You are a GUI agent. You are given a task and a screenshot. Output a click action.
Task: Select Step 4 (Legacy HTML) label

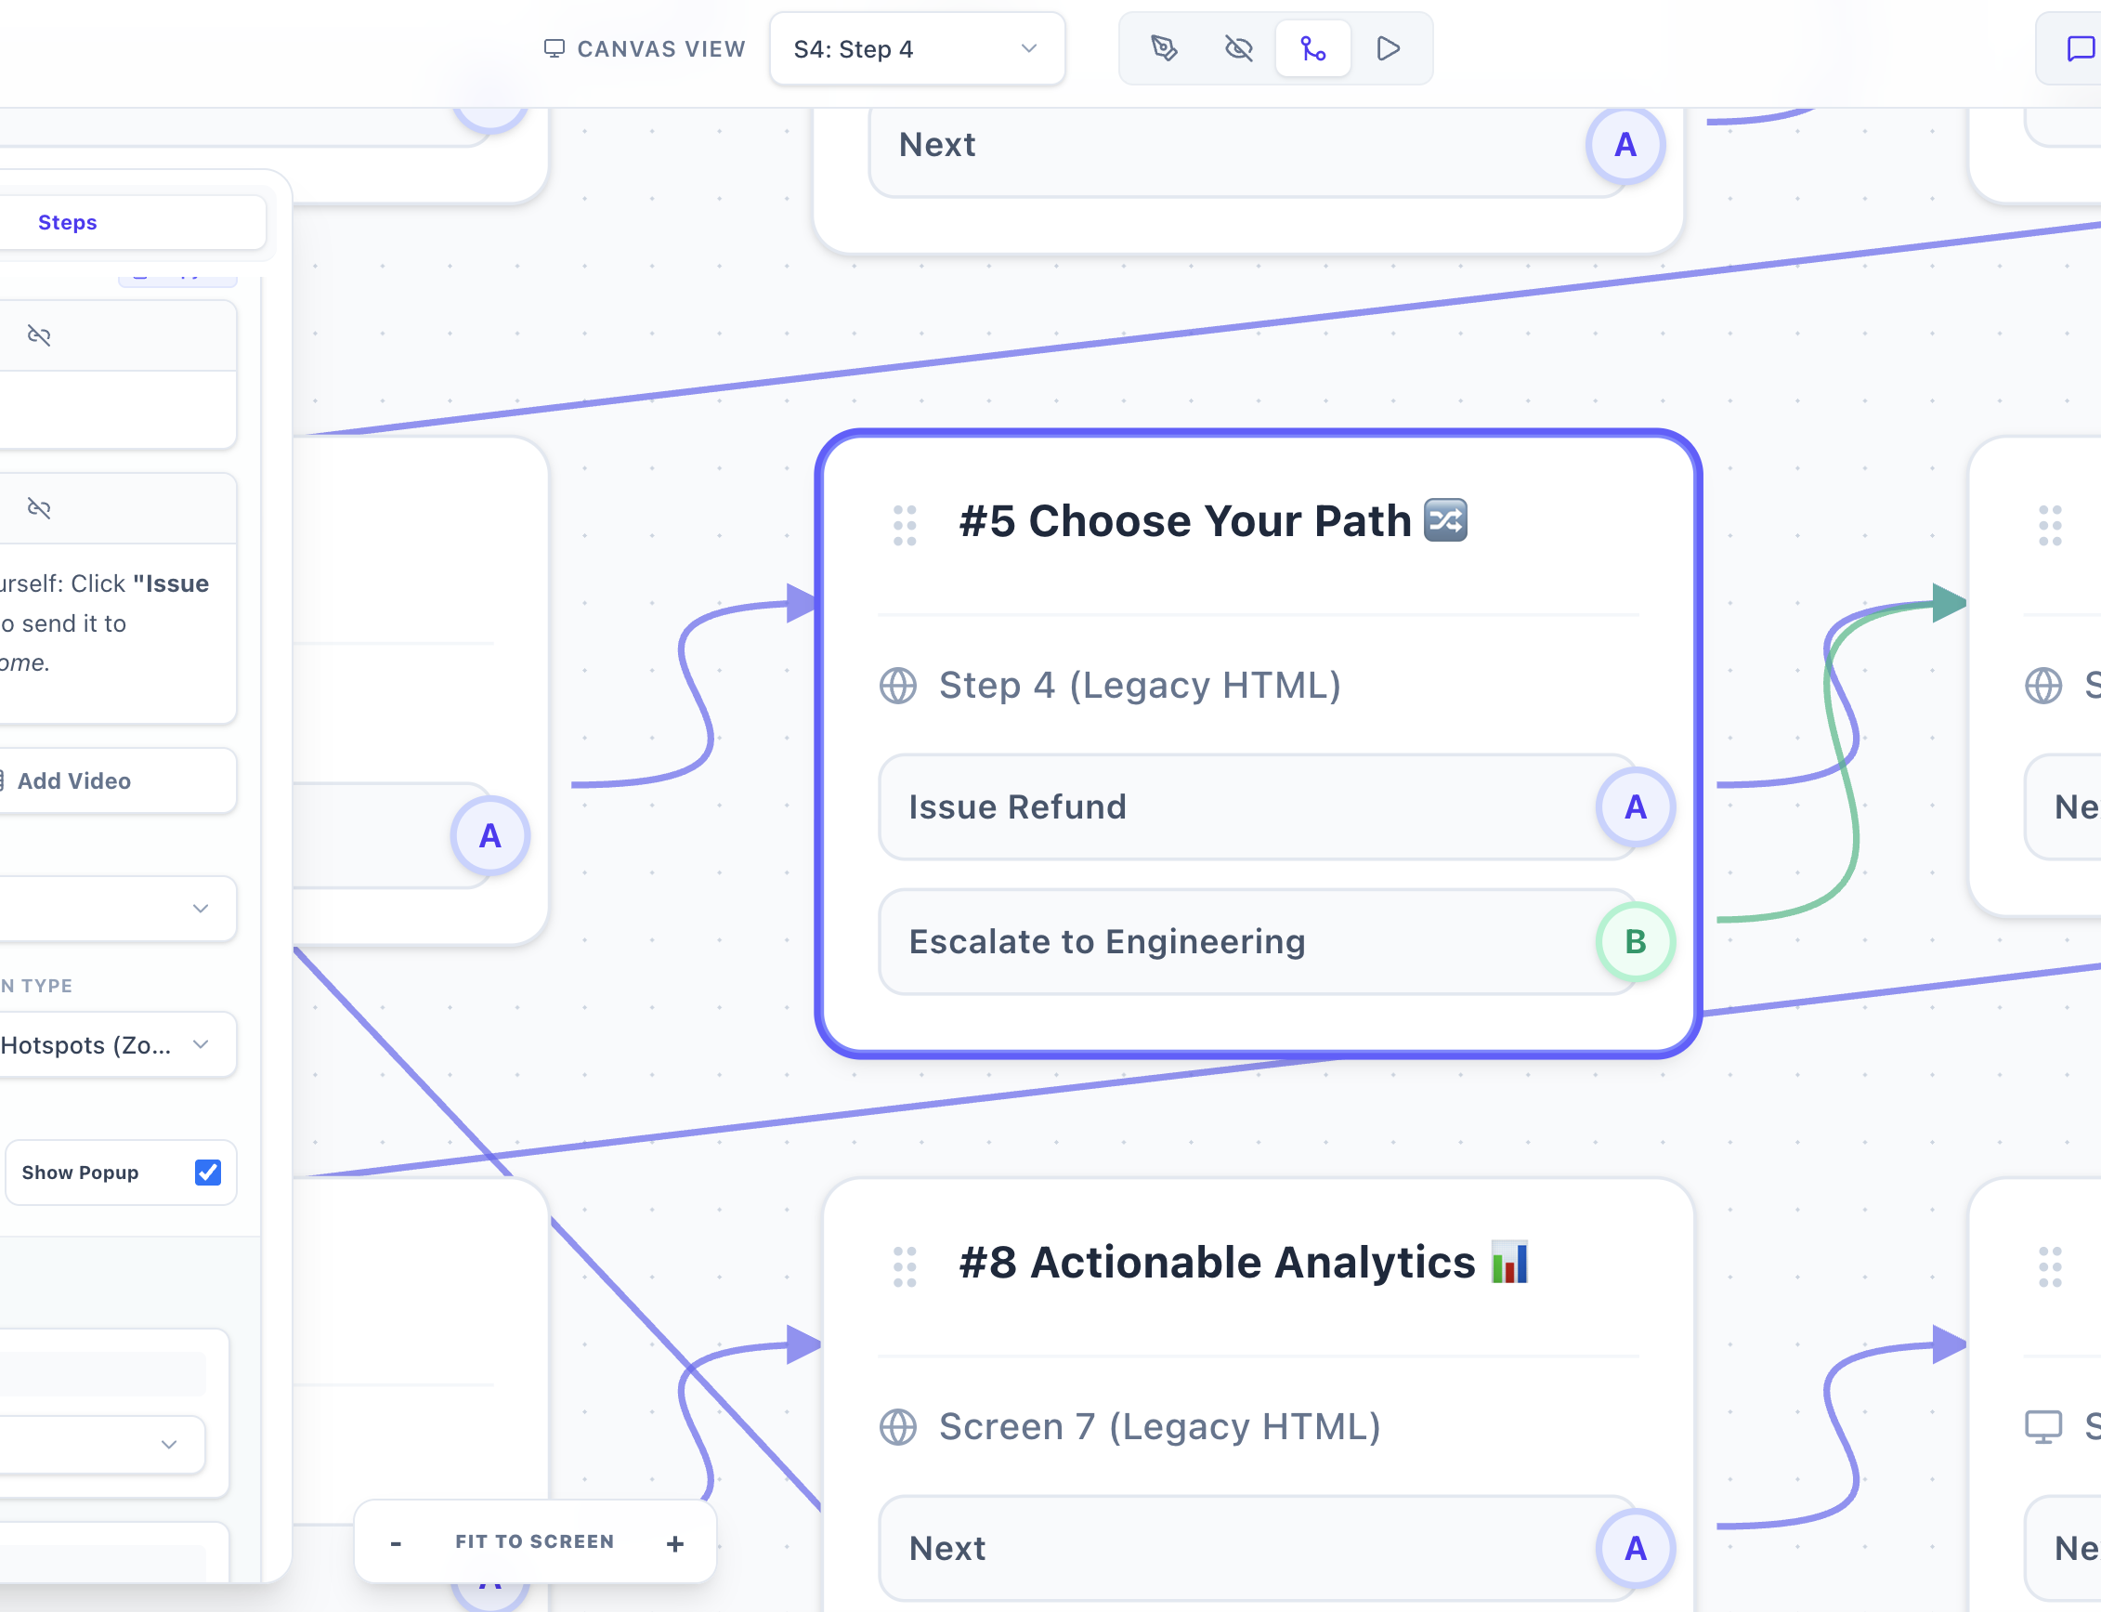click(x=1140, y=686)
